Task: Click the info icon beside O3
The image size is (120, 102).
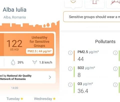Action: coord(70,85)
